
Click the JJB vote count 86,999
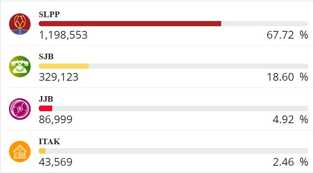[x=56, y=120]
